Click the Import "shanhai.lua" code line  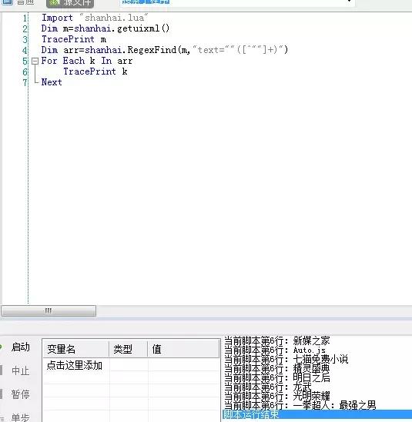pos(95,18)
